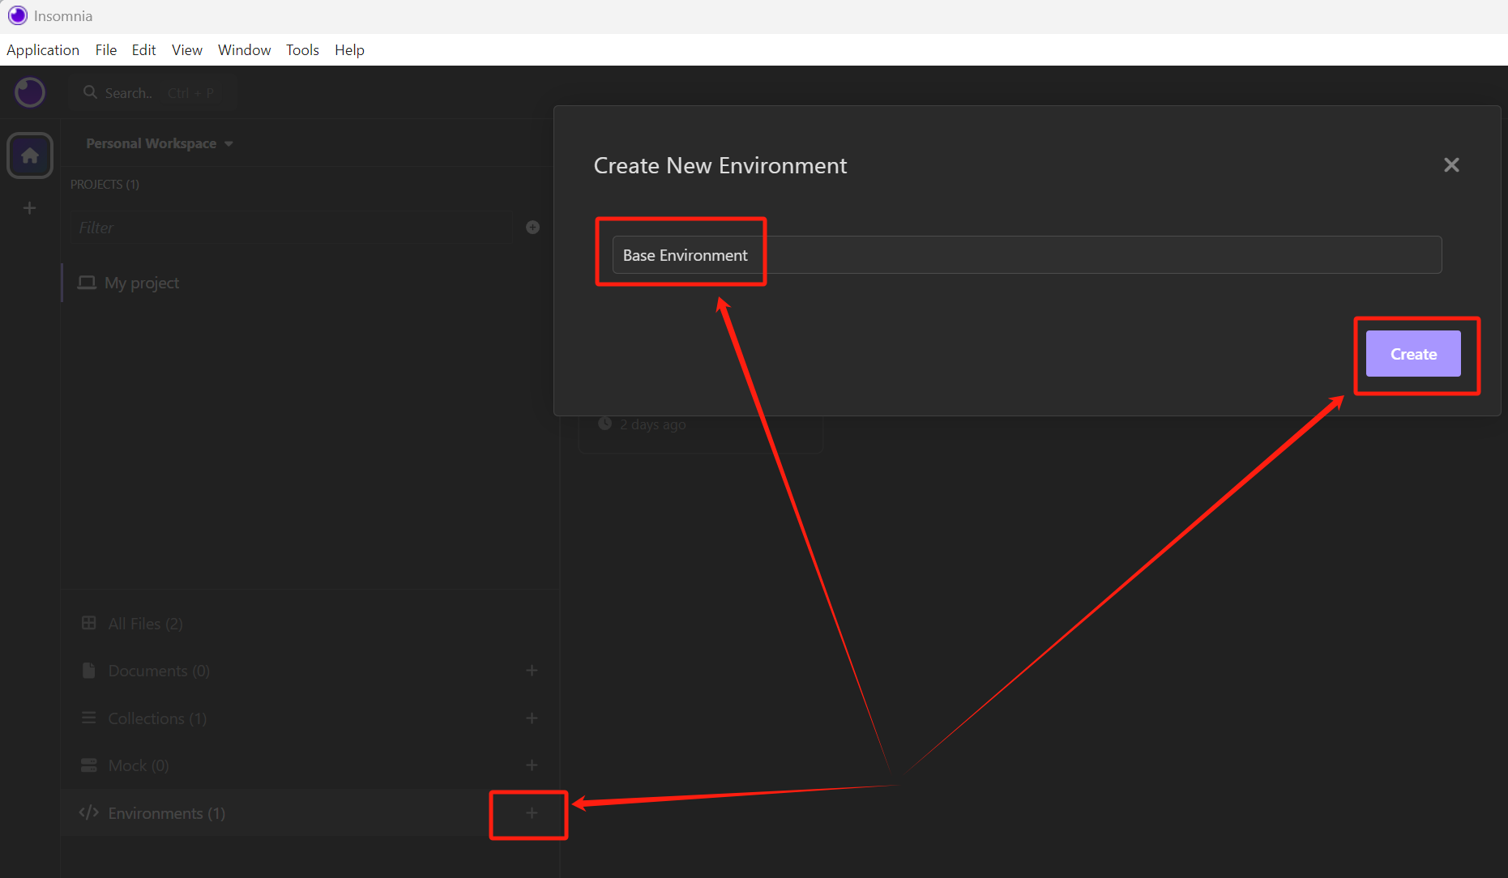Show All Files (2)
Screen dimensions: 1508x878
(x=310, y=624)
